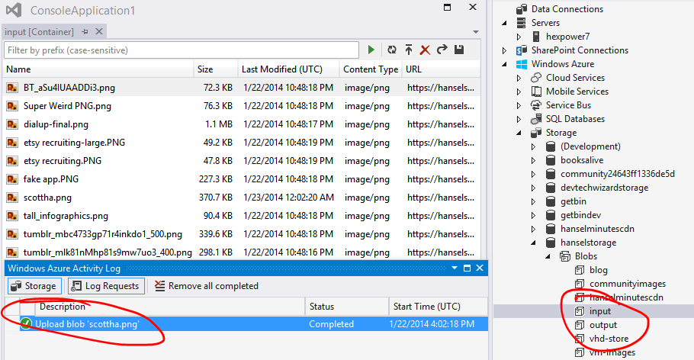Viewport: 694px width, 360px height.
Task: Collapse the Blobs node
Action: tap(548, 256)
